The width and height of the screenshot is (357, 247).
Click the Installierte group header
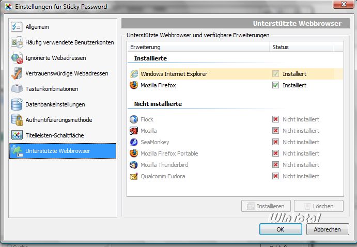[x=150, y=58]
